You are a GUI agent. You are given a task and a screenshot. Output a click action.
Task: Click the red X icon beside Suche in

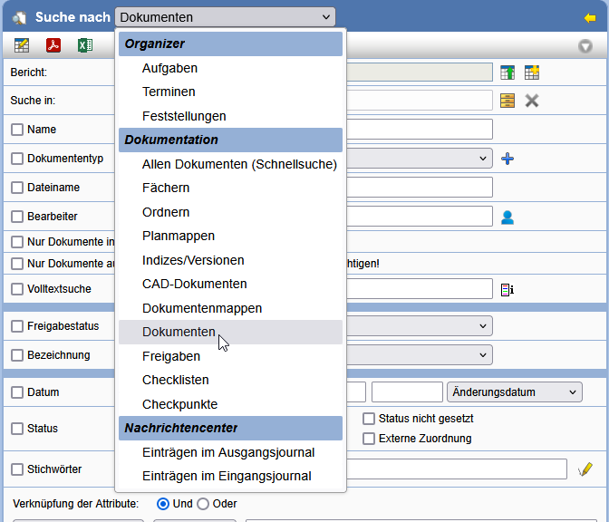532,101
